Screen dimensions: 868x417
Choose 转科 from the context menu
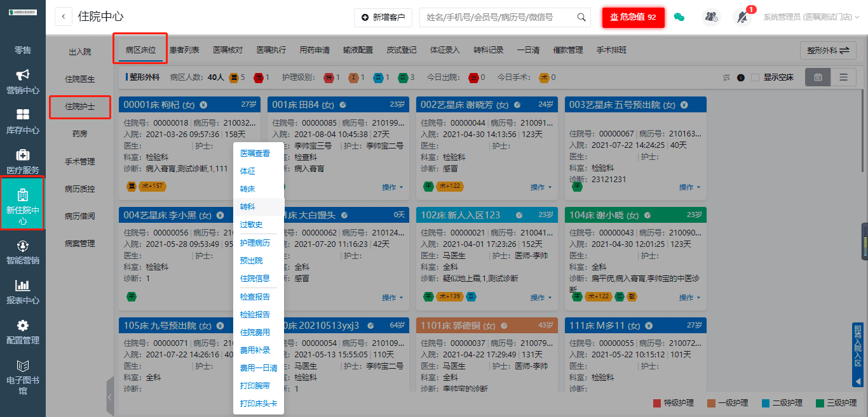point(247,207)
